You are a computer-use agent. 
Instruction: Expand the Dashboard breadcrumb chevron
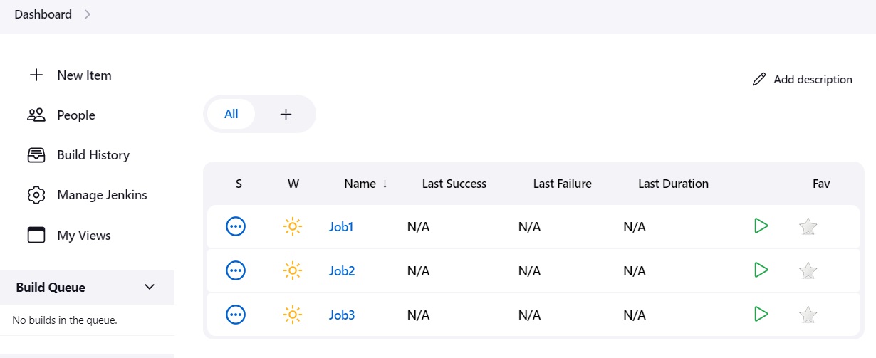pos(88,14)
